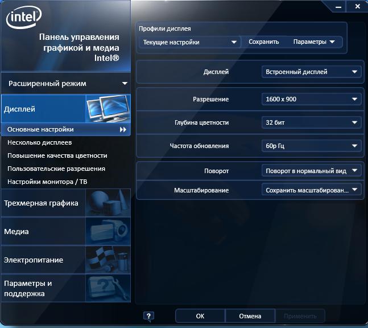Expand the Параметры profile options menu
Screen dimensions: 368x328
pyautogui.click(x=314, y=42)
